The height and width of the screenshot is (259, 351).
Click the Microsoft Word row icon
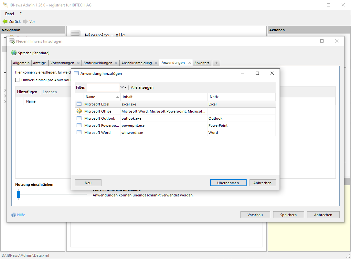(79, 133)
